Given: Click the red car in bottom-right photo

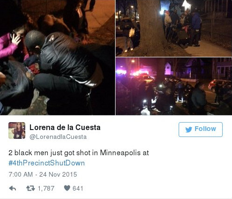Looking at the screenshot, I should (x=220, y=86).
